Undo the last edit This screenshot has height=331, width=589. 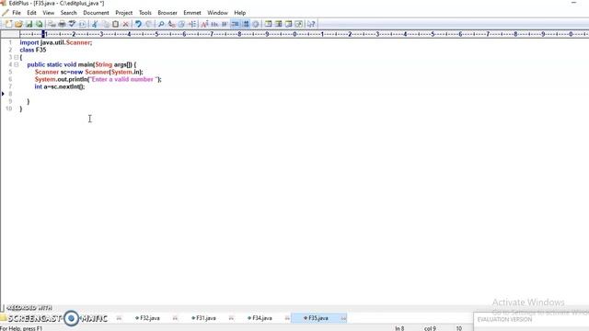point(138,24)
